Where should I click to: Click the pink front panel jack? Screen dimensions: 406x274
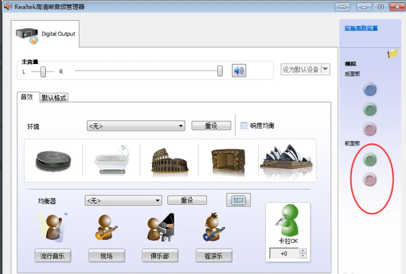click(370, 180)
